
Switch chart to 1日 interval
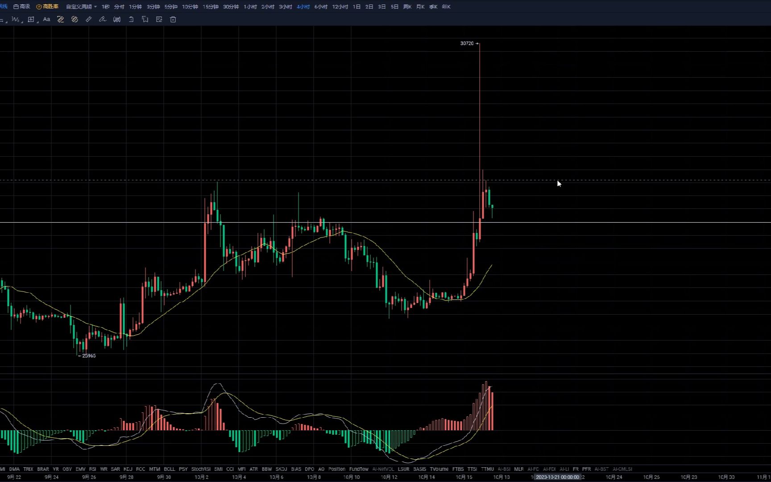tap(356, 7)
